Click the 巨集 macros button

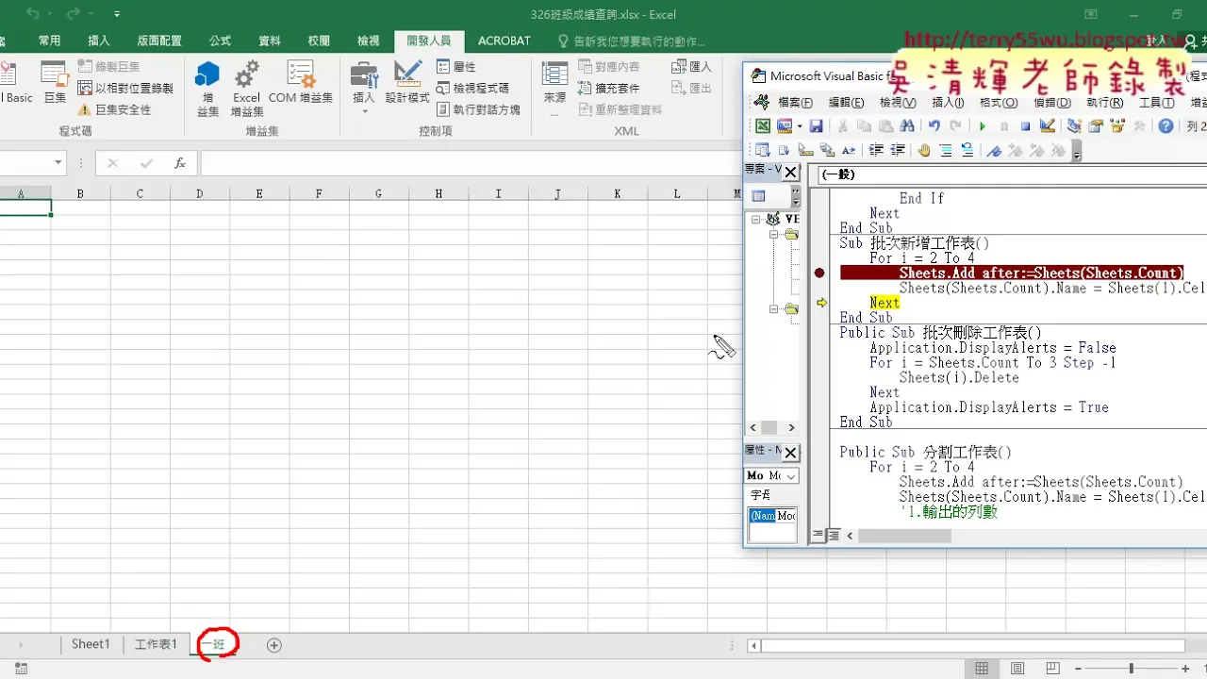pos(55,83)
